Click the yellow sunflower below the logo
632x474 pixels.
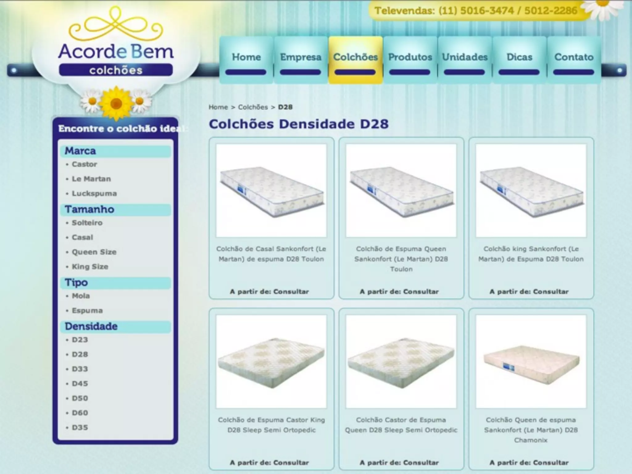click(x=116, y=103)
